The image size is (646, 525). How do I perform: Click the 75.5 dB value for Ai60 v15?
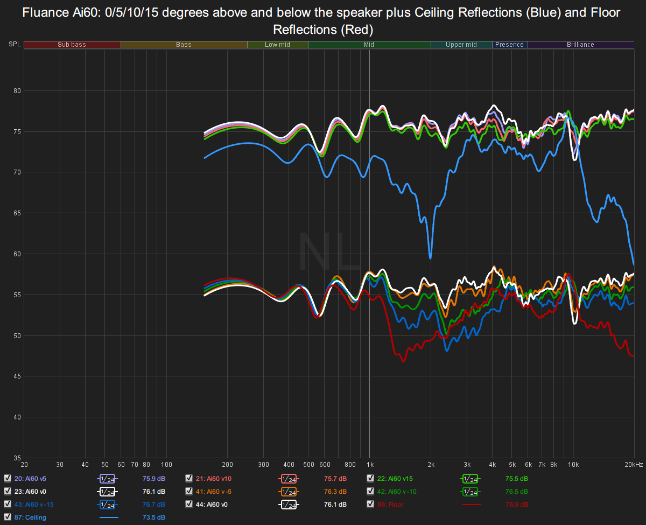(x=517, y=478)
